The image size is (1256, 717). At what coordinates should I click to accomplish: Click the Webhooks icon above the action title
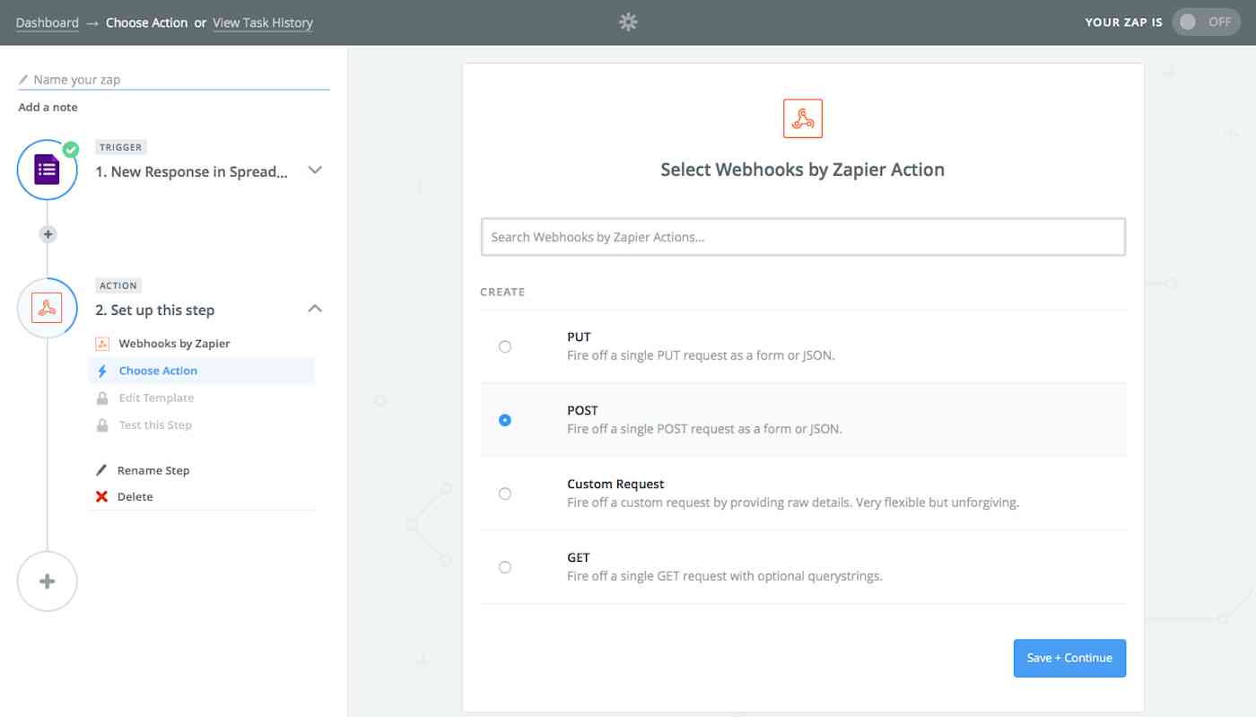pos(801,118)
